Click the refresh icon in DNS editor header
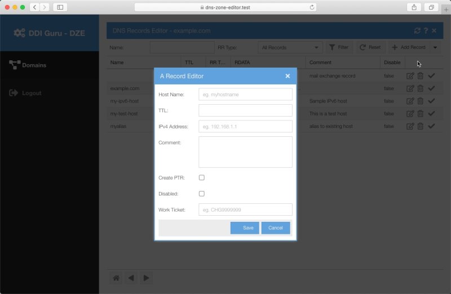The width and height of the screenshot is (451, 294). coord(417,31)
